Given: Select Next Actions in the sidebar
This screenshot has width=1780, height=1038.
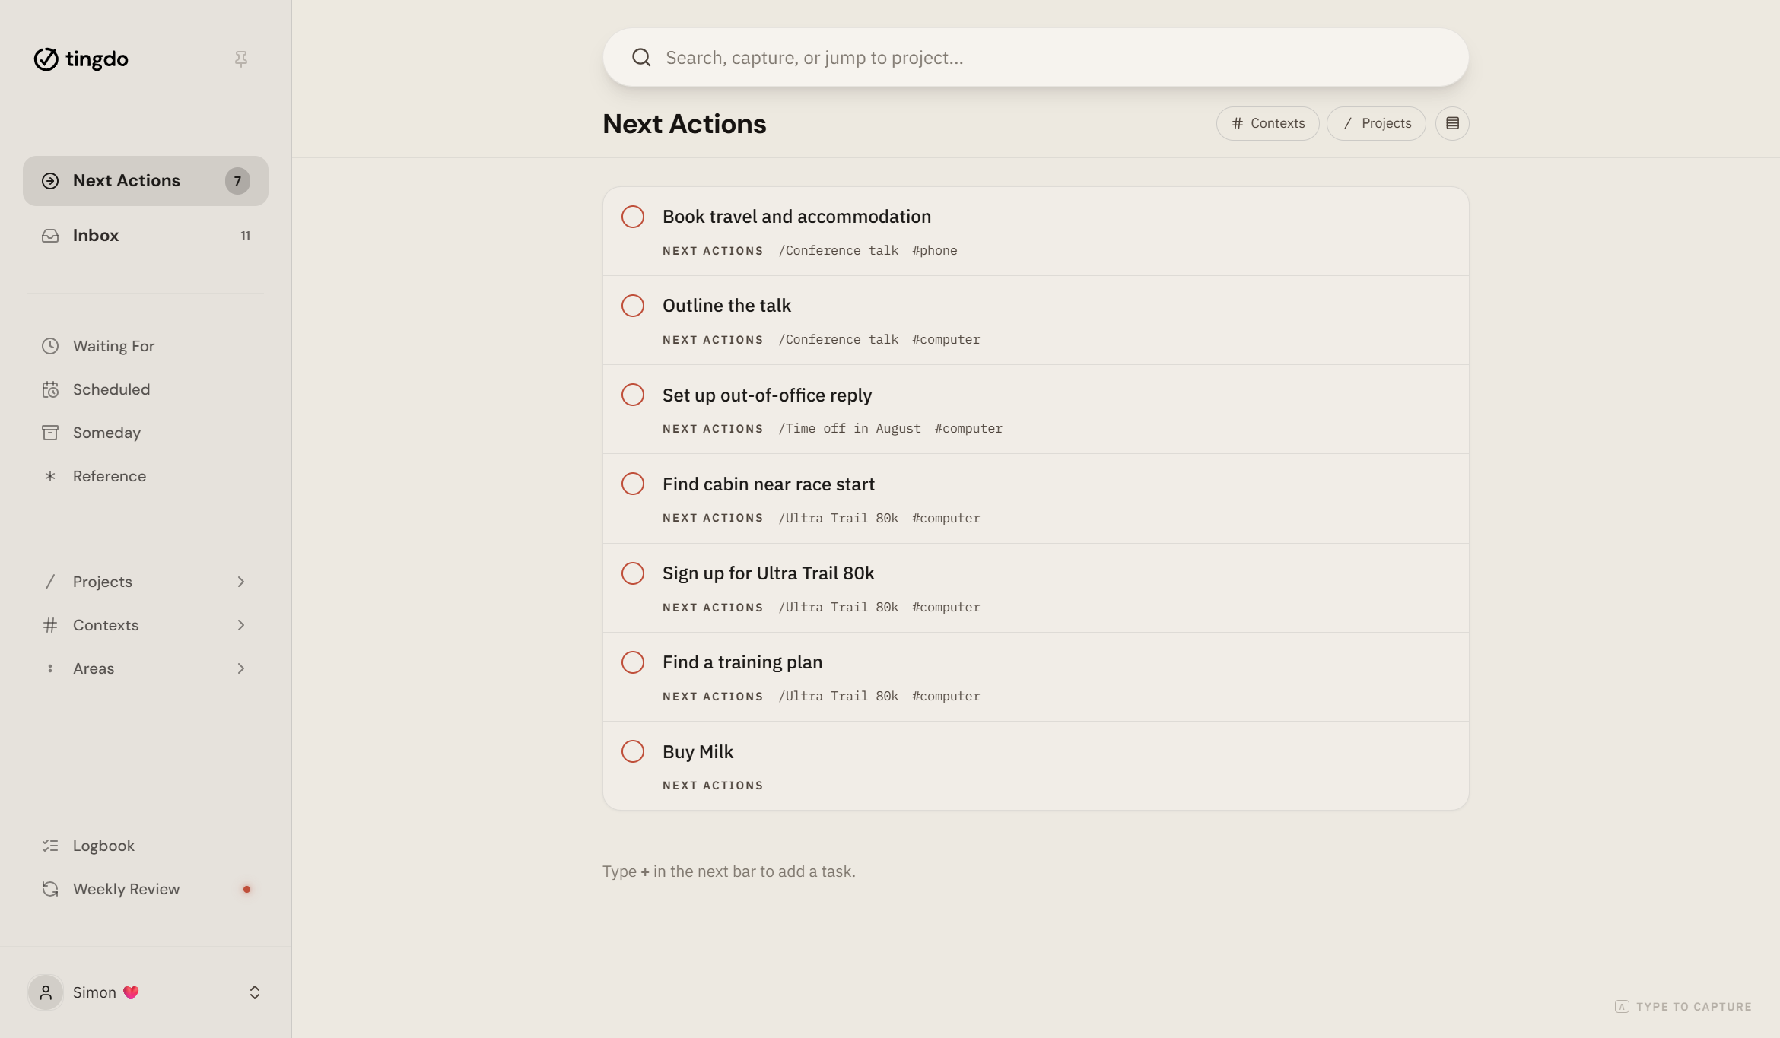Looking at the screenshot, I should (145, 181).
